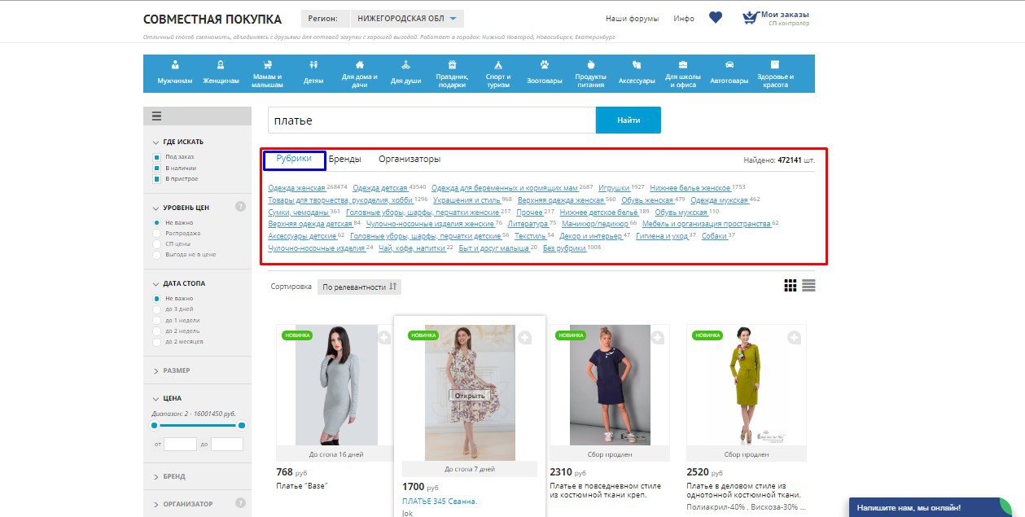Open the hamburger menu in filter sidebar
The height and width of the screenshot is (517, 1025).
click(157, 116)
